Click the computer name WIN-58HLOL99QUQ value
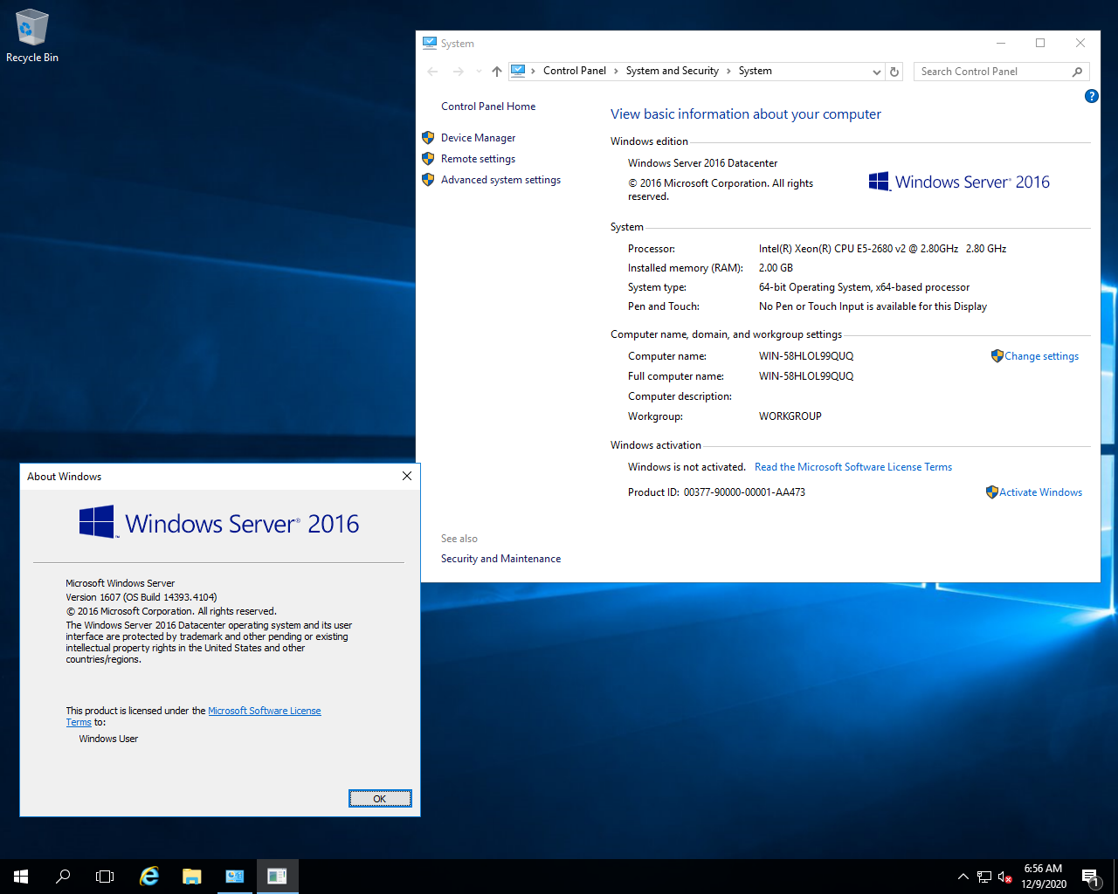 [806, 356]
